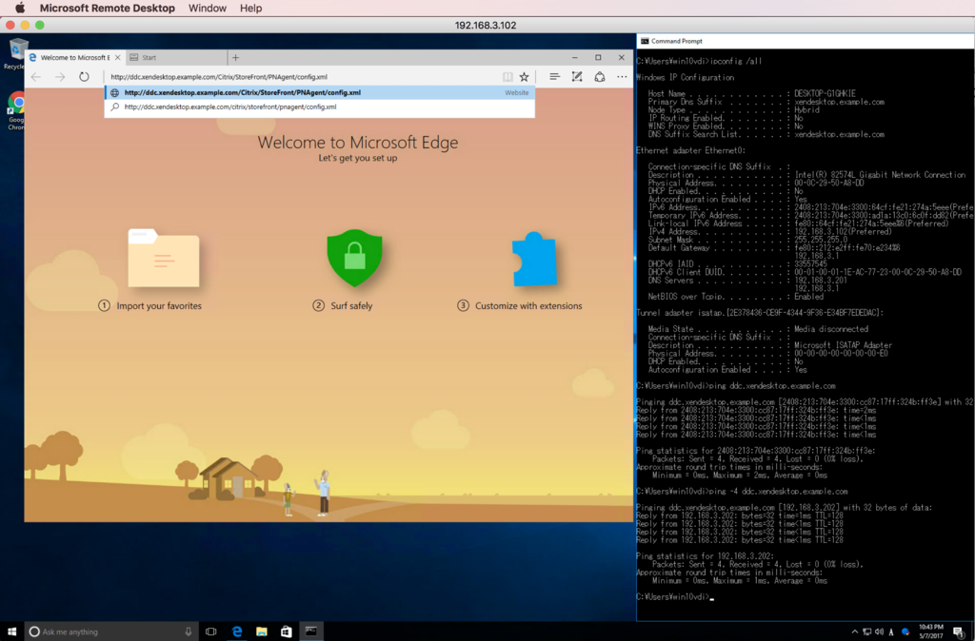Click the Edge taskbar icon
Image resolution: width=975 pixels, height=641 pixels.
tap(237, 631)
